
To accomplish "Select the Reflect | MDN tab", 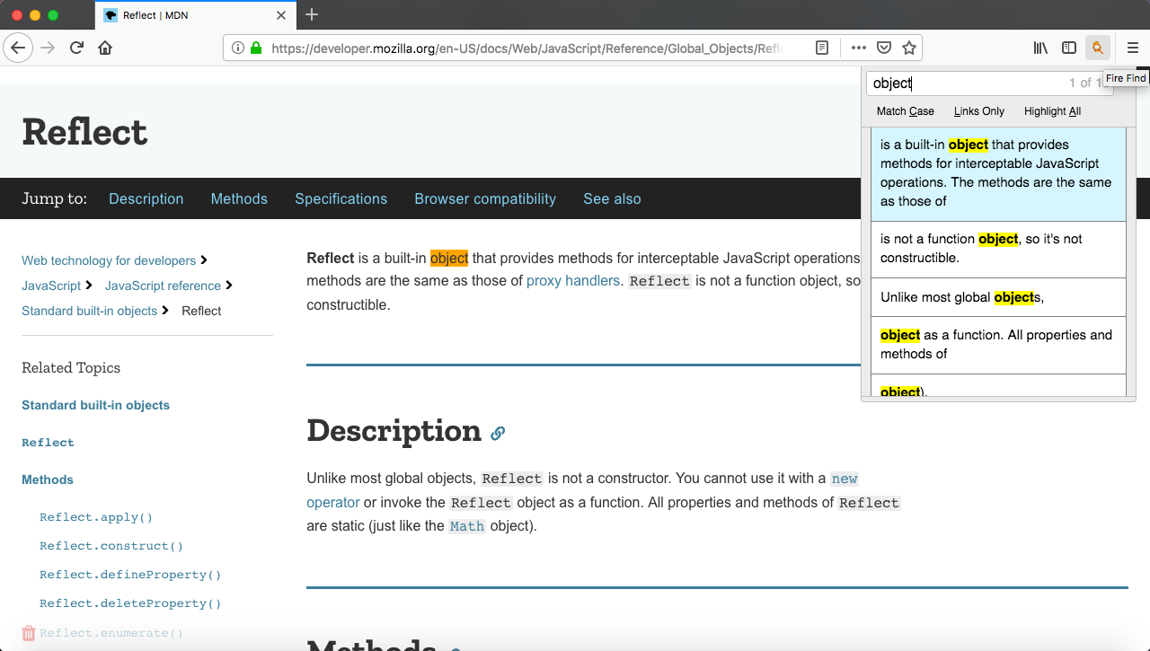I will pyautogui.click(x=195, y=15).
